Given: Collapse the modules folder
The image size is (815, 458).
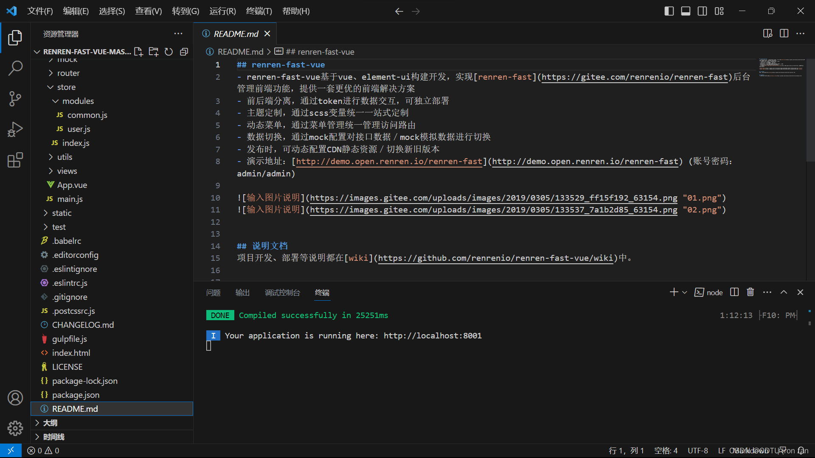Looking at the screenshot, I should [x=112, y=101].
